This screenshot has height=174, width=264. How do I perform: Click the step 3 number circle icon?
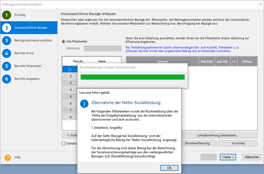point(6,41)
